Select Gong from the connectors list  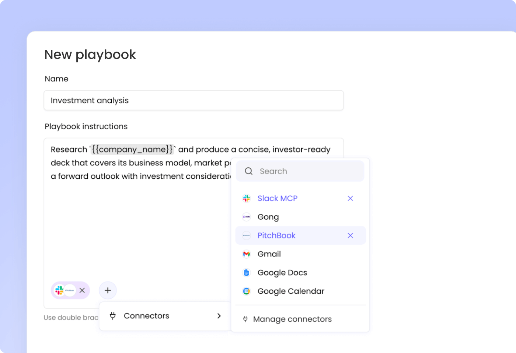click(x=300, y=217)
